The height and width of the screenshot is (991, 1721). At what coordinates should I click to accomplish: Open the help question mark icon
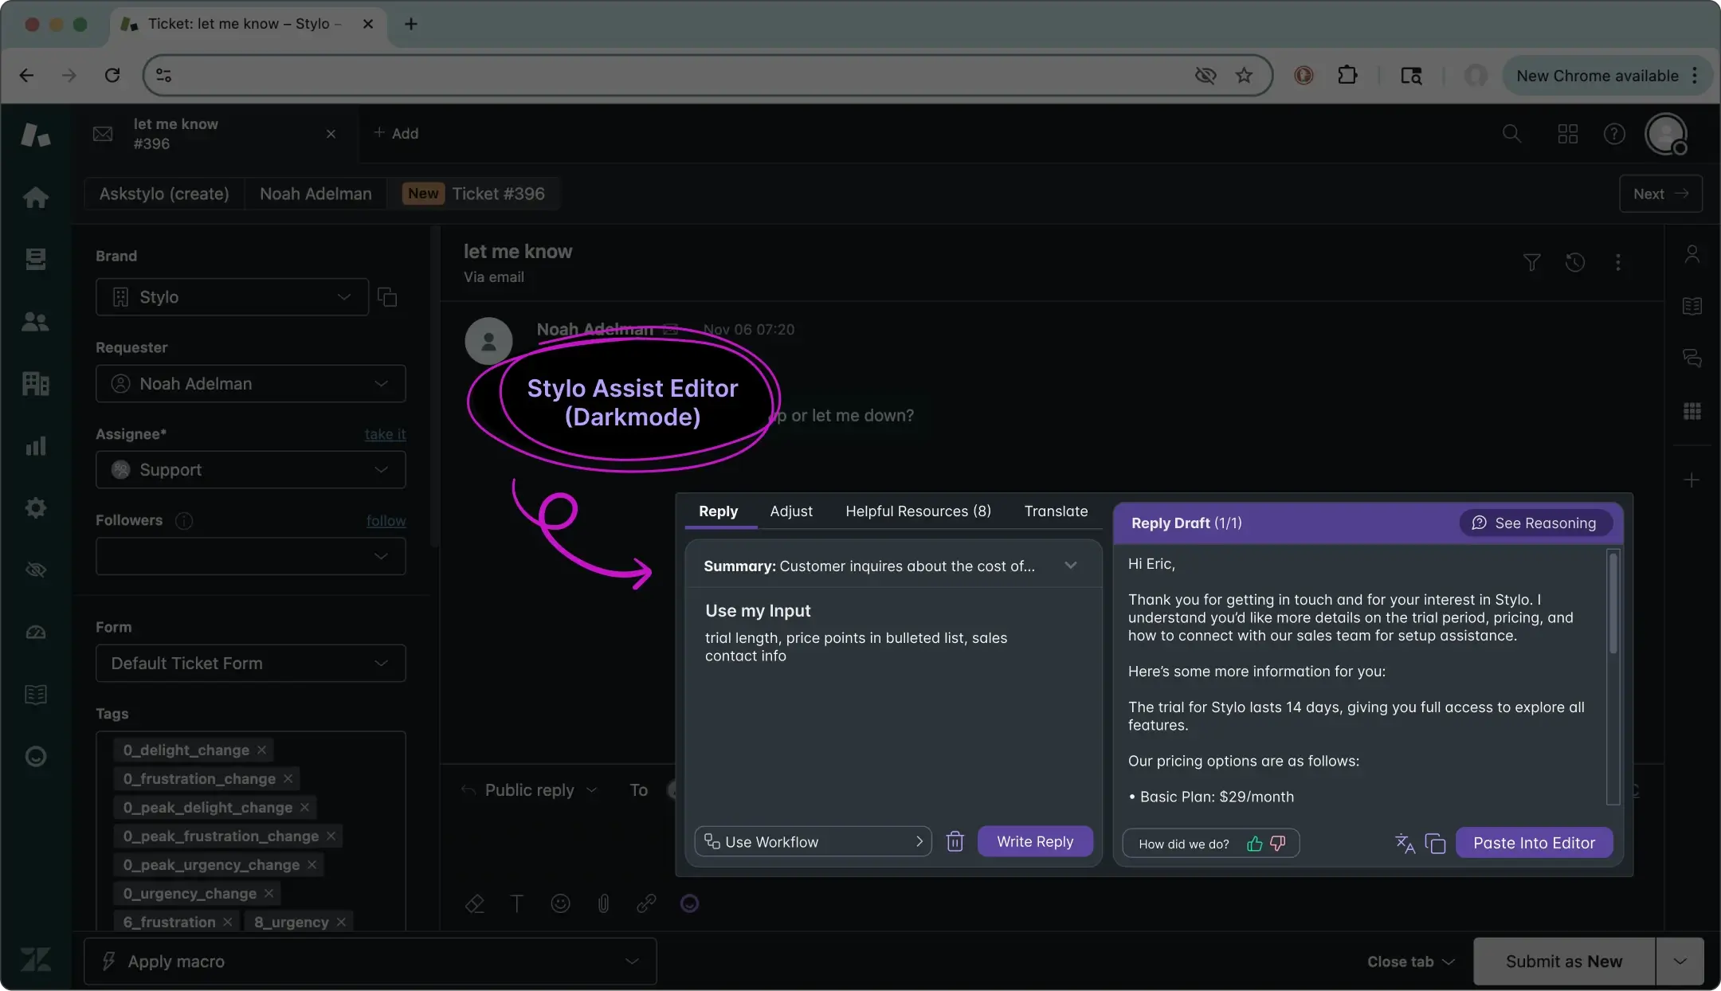click(1614, 133)
